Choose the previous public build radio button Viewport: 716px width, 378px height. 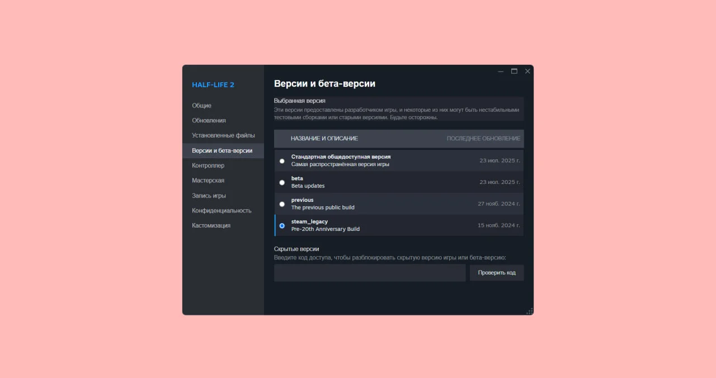tap(282, 204)
